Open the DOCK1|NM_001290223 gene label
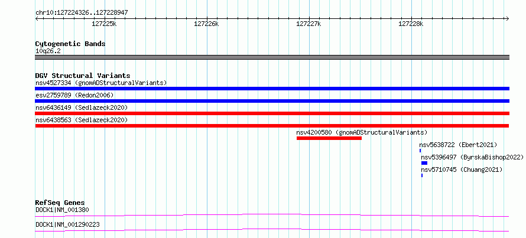Viewport: 526px width, 238px height. 67,224
